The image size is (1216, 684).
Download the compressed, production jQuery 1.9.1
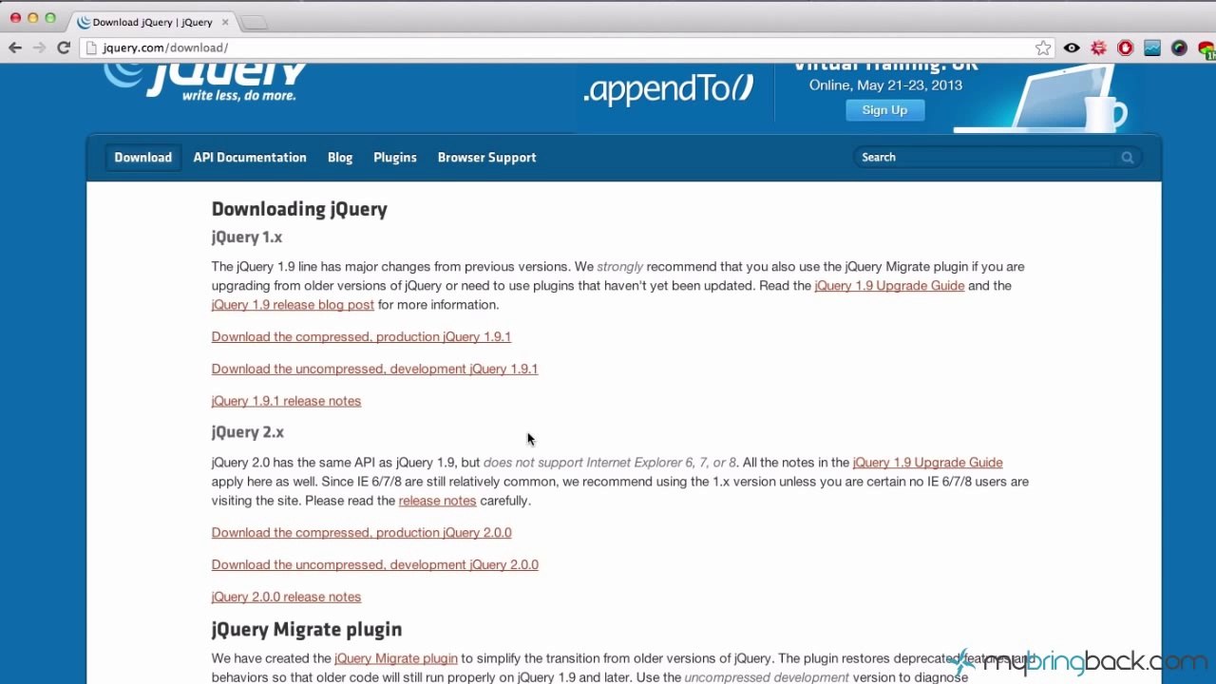point(361,337)
